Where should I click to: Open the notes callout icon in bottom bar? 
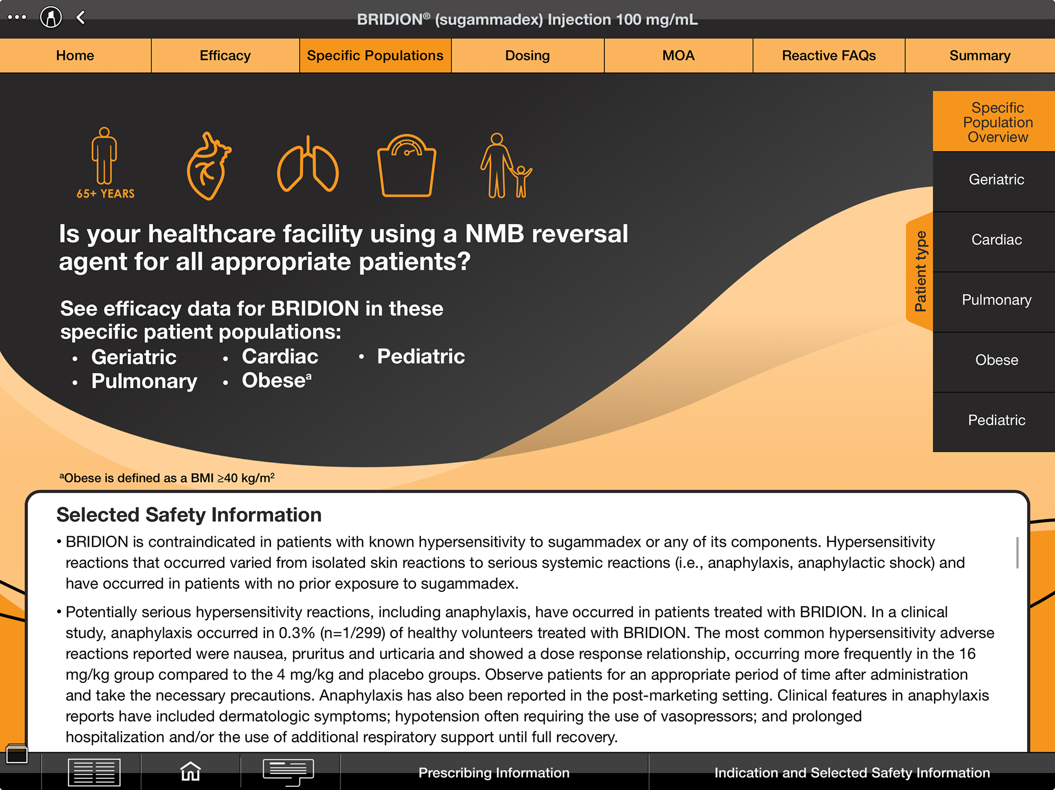(x=288, y=772)
